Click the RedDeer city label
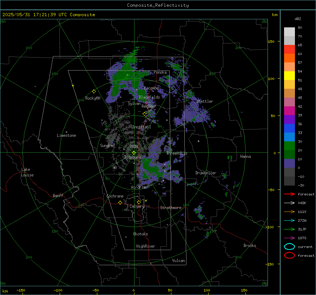The width and height of the screenshot is (316, 295). pyautogui.click(x=149, y=106)
